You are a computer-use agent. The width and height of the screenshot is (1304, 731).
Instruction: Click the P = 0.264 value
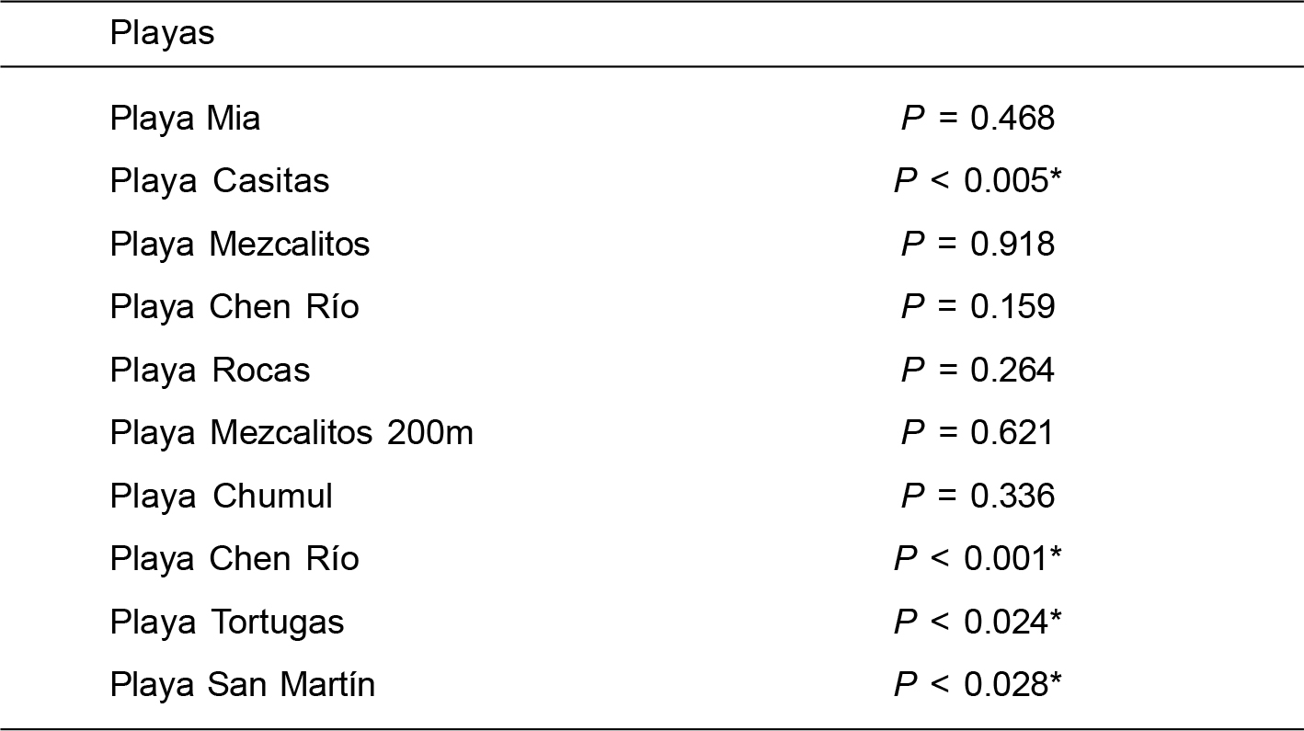(978, 371)
